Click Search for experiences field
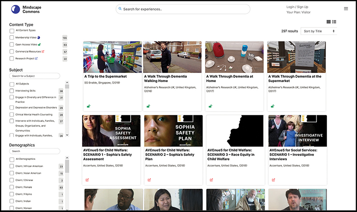 183,9
